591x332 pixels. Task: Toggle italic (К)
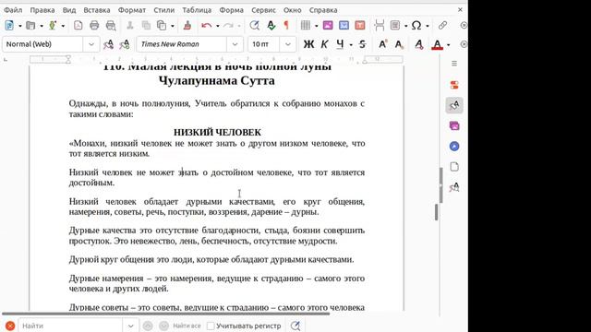click(x=324, y=44)
